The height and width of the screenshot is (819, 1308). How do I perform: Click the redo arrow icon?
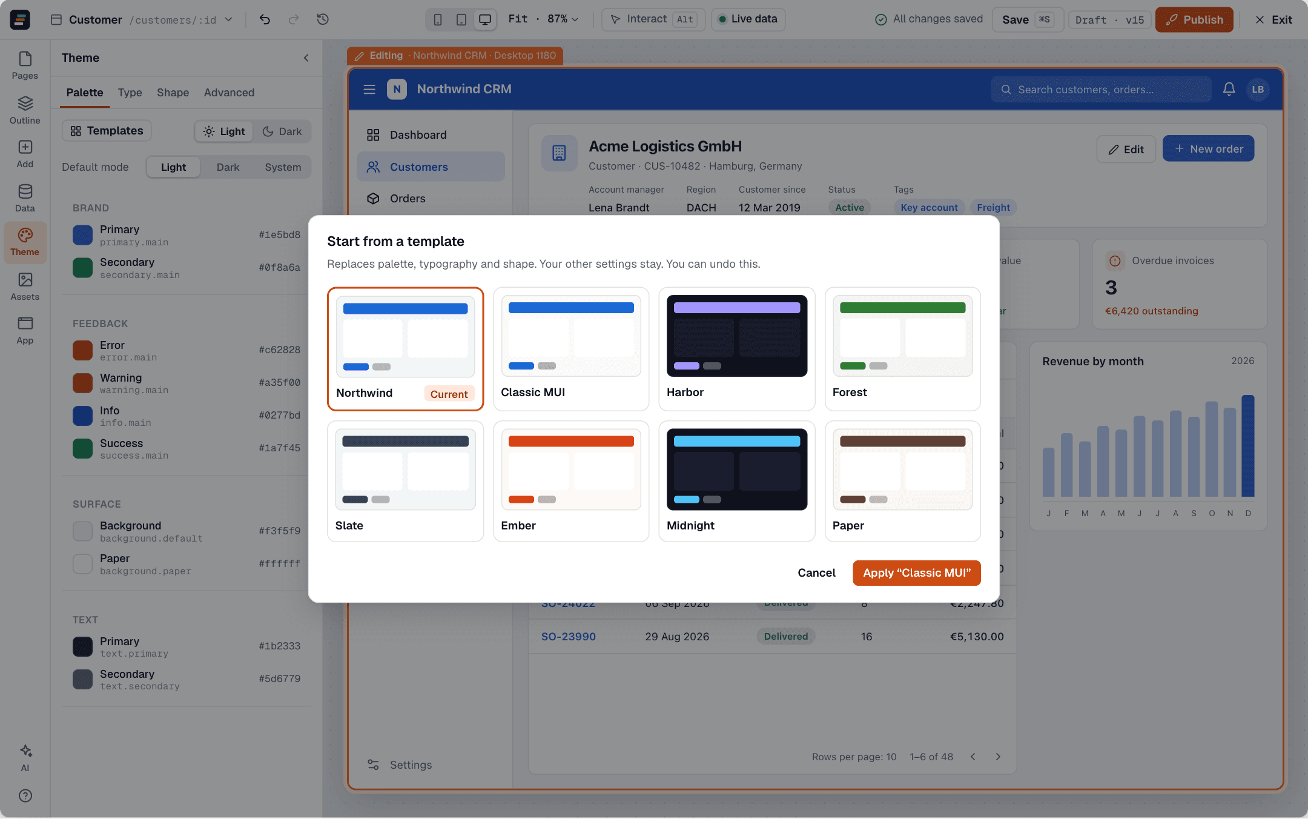[294, 19]
